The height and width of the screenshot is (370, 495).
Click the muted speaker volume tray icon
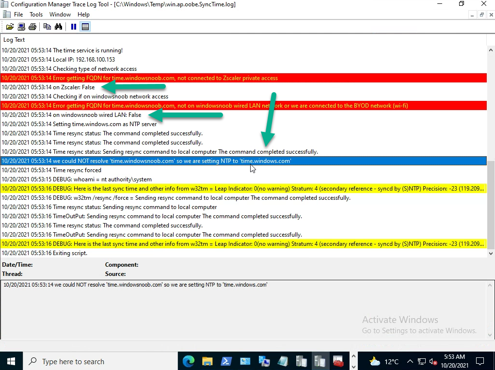pos(433,362)
